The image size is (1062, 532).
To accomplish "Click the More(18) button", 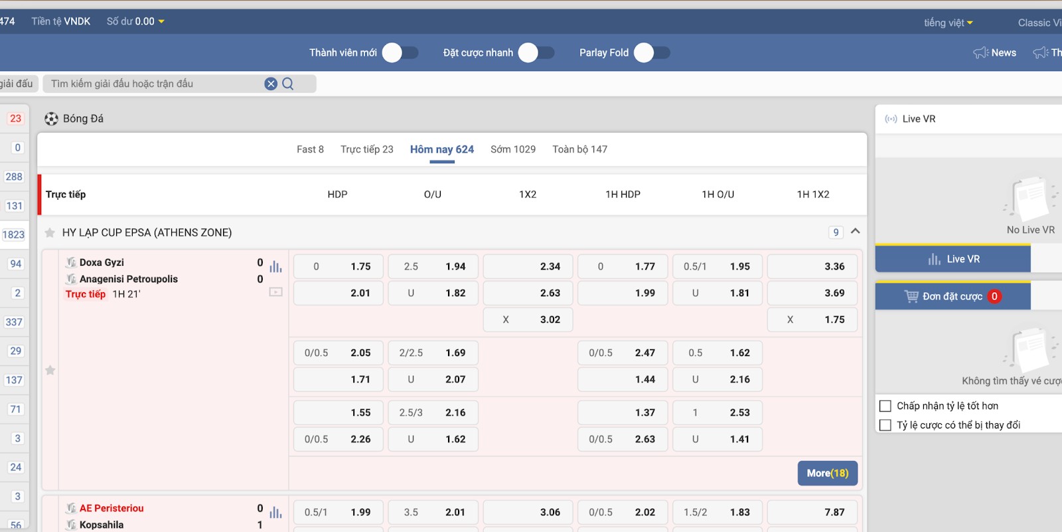I will [x=828, y=474].
